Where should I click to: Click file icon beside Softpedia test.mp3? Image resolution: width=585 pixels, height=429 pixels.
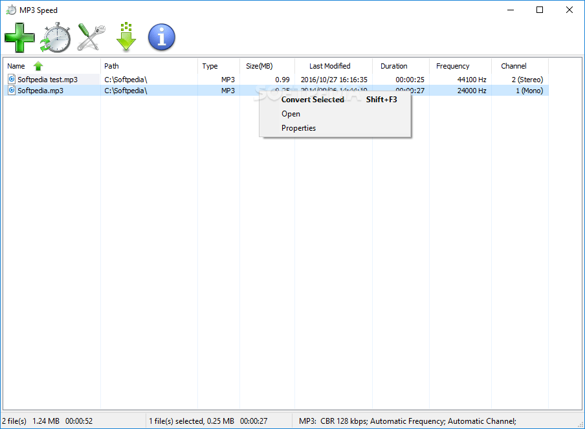click(11, 79)
